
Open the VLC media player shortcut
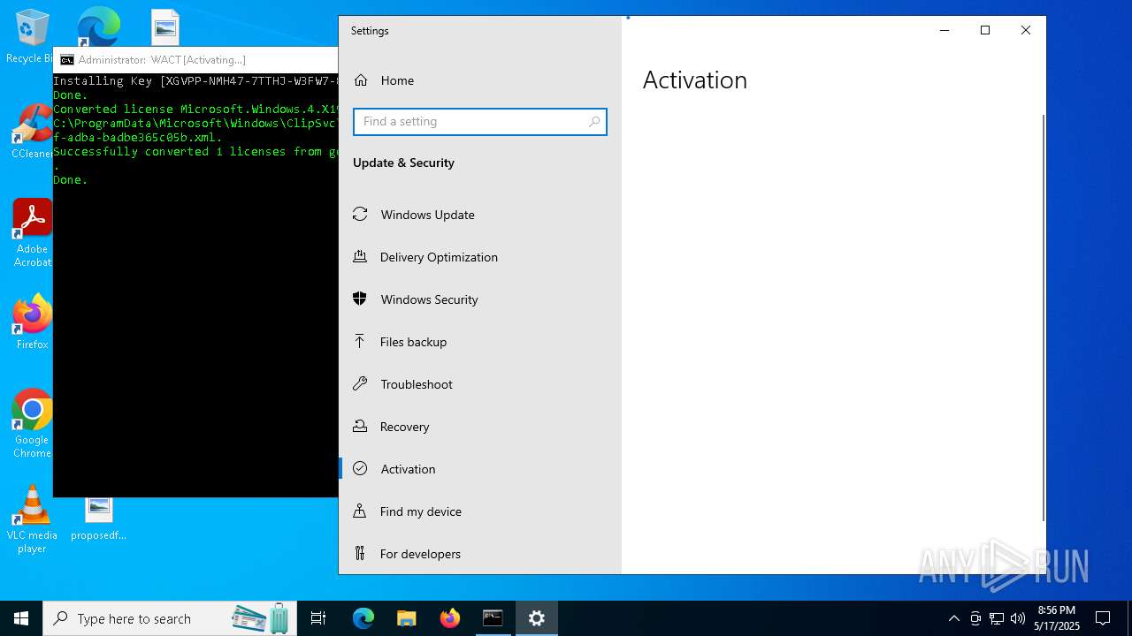pyautogui.click(x=32, y=519)
